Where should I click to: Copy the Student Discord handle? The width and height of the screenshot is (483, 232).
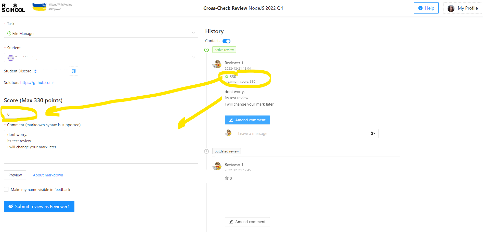click(73, 71)
